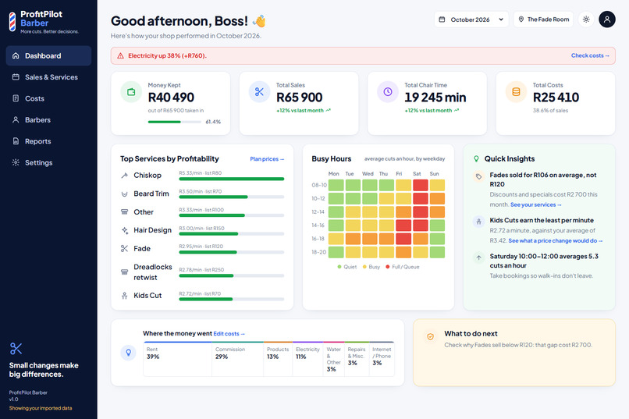Click the Dreadlocks retwist icon

coord(124,272)
